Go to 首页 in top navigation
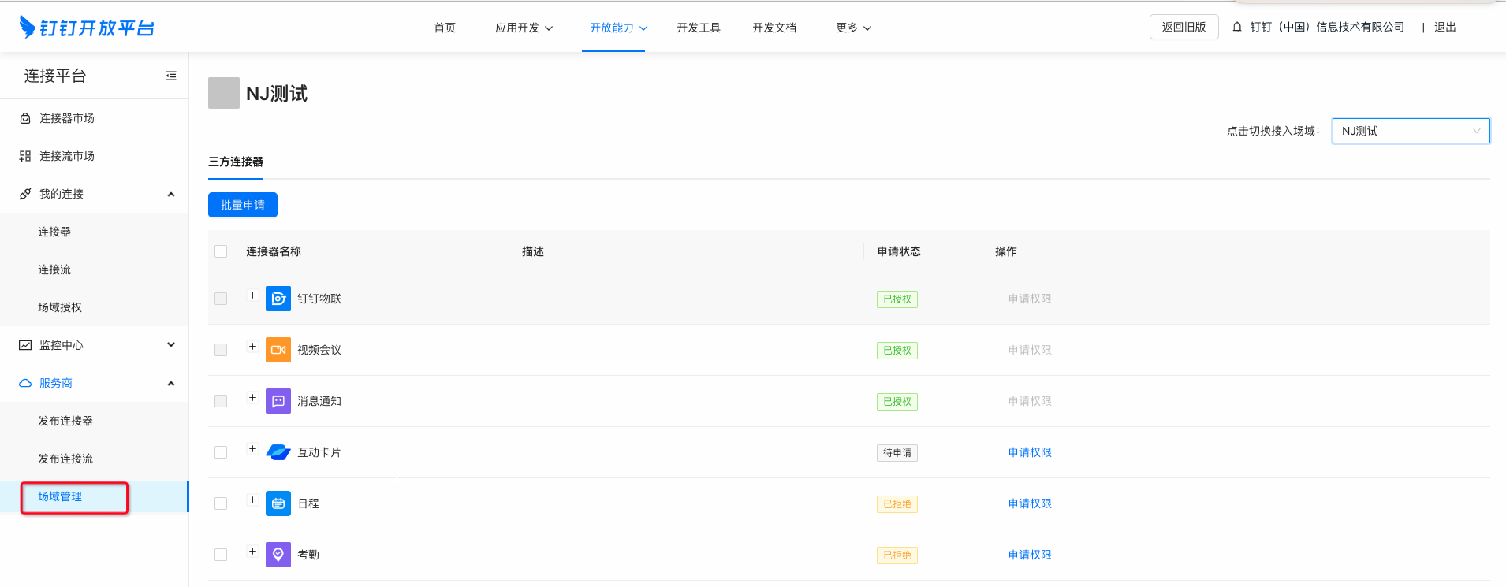The height and width of the screenshot is (587, 1506). pyautogui.click(x=445, y=28)
